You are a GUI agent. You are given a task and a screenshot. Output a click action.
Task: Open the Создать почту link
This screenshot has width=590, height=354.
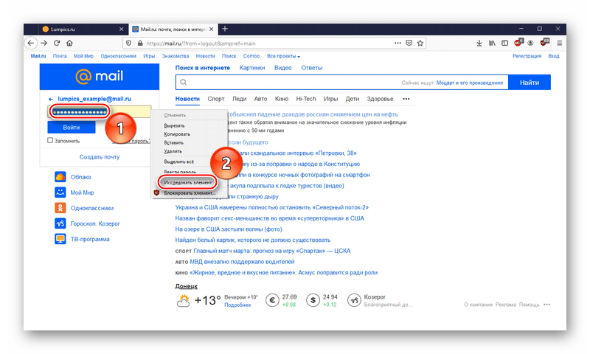(x=100, y=157)
